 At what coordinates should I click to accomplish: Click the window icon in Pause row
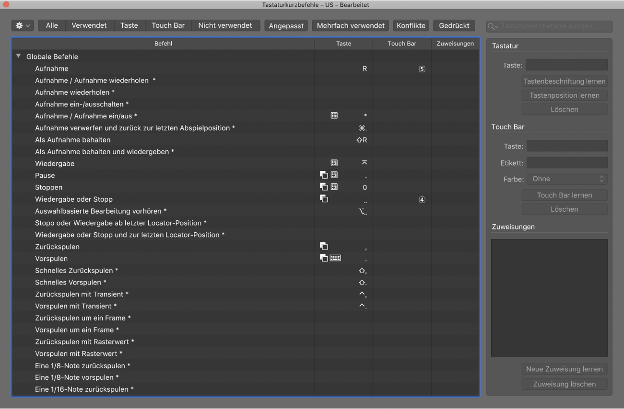[324, 175]
